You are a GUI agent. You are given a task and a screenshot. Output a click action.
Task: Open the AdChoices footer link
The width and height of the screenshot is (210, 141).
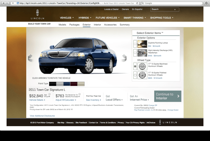[151, 123]
